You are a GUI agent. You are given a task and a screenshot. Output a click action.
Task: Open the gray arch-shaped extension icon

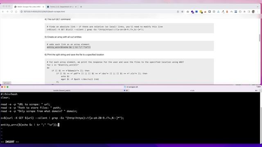(231, 12)
